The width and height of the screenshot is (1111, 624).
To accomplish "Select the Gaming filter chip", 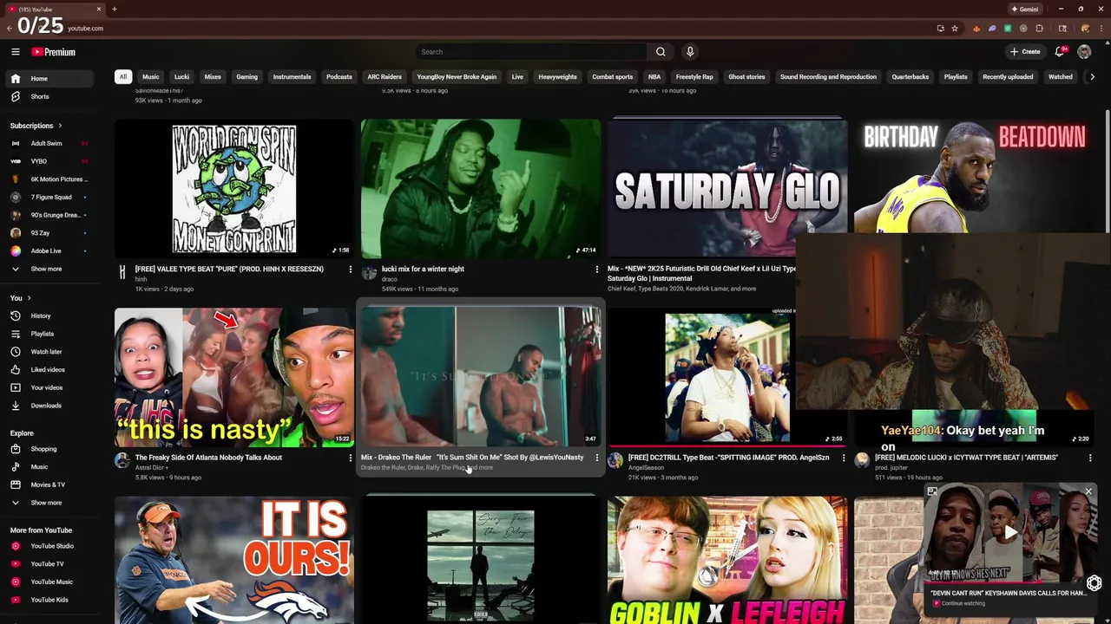I will pos(247,77).
